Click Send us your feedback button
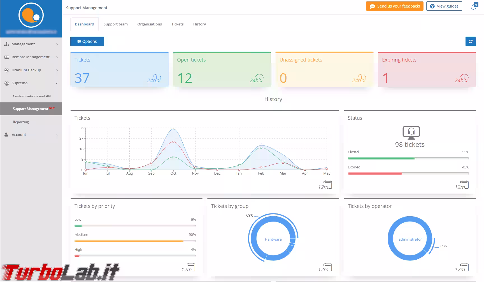 pos(395,6)
